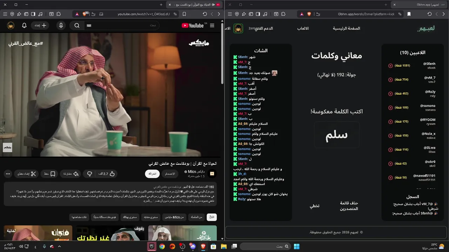The image size is (449, 252).
Task: Open YouTube notifications bell
Action: (x=24, y=26)
